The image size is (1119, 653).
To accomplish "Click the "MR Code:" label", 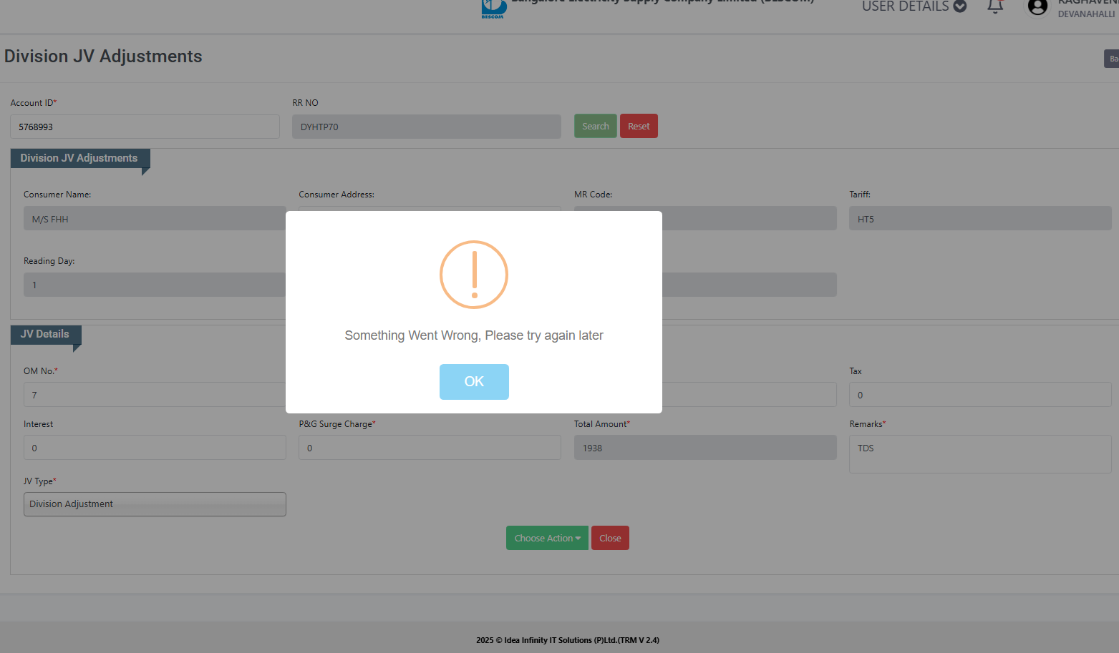I will tap(593, 195).
